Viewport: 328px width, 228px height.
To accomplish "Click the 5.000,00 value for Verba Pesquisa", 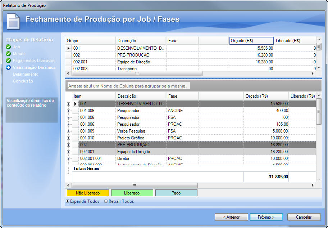I will [266, 131].
